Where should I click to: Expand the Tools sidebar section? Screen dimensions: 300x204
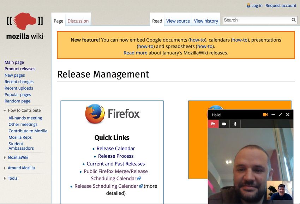coord(5,178)
